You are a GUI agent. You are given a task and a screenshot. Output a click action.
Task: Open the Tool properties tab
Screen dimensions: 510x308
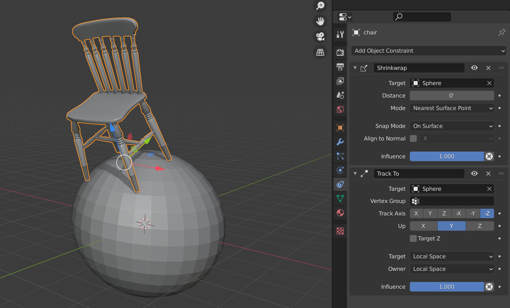340,34
